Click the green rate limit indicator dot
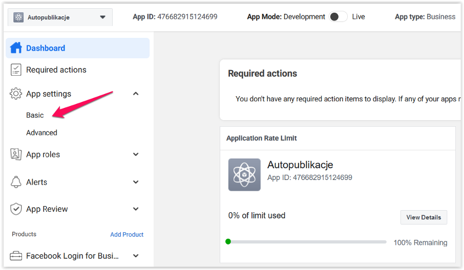The height and width of the screenshot is (270, 464). [228, 242]
